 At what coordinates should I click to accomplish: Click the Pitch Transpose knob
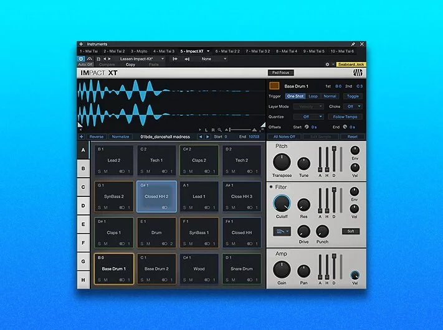click(282, 162)
